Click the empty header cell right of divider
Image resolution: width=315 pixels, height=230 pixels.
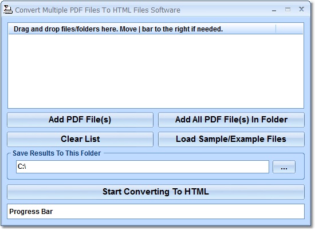(289, 29)
